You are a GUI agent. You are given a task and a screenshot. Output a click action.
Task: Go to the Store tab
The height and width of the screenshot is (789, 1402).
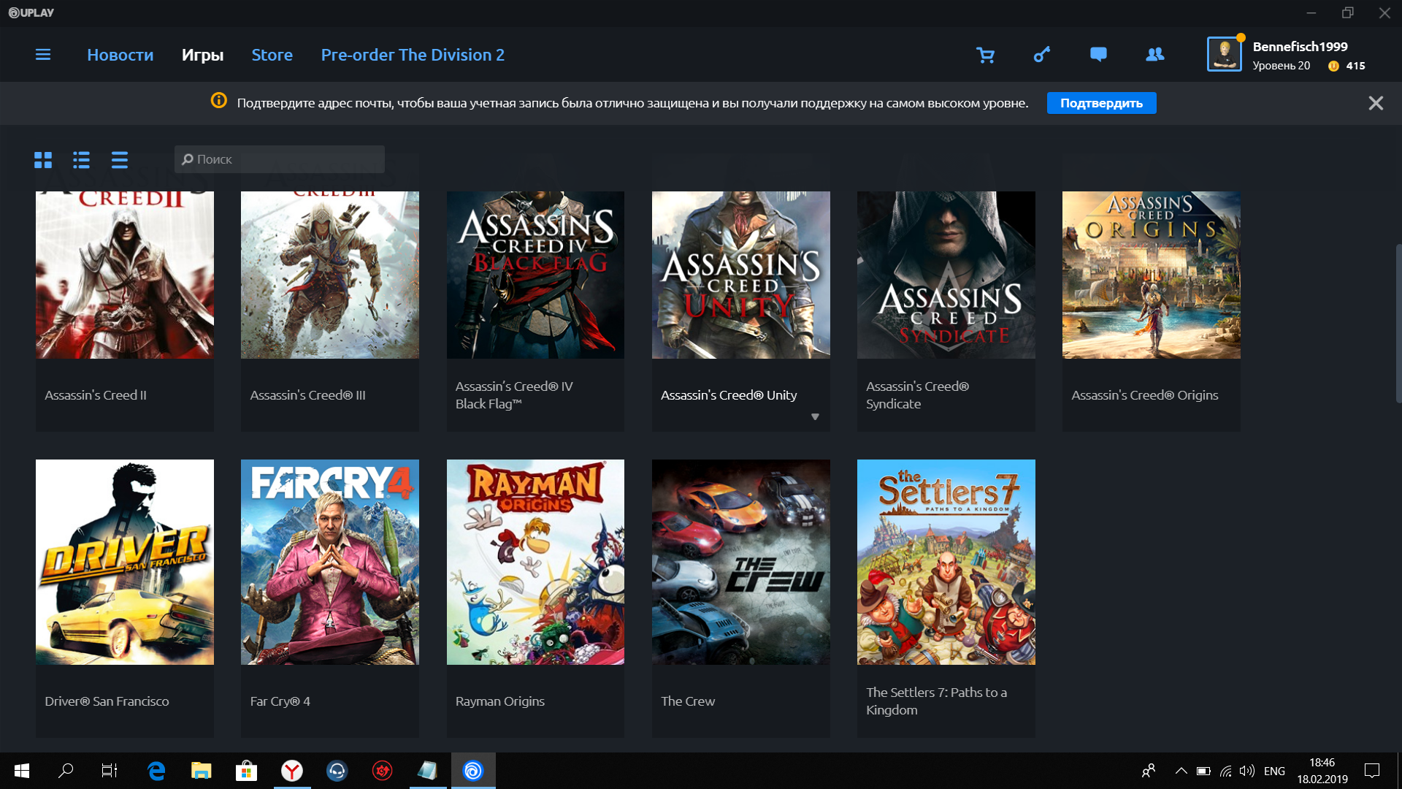(x=272, y=55)
